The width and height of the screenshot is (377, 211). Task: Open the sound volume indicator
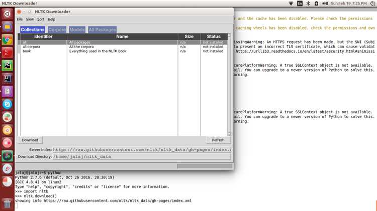[x=325, y=4]
